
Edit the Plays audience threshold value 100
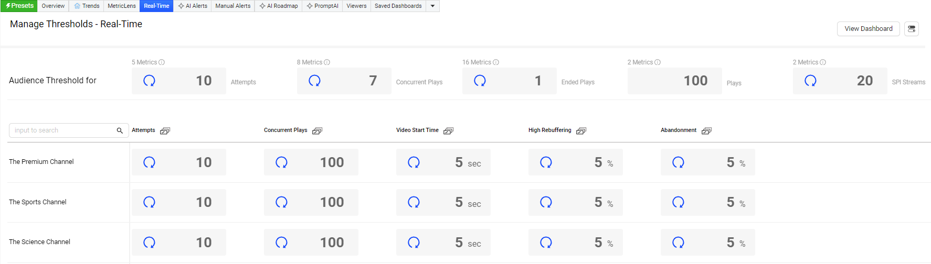(695, 81)
